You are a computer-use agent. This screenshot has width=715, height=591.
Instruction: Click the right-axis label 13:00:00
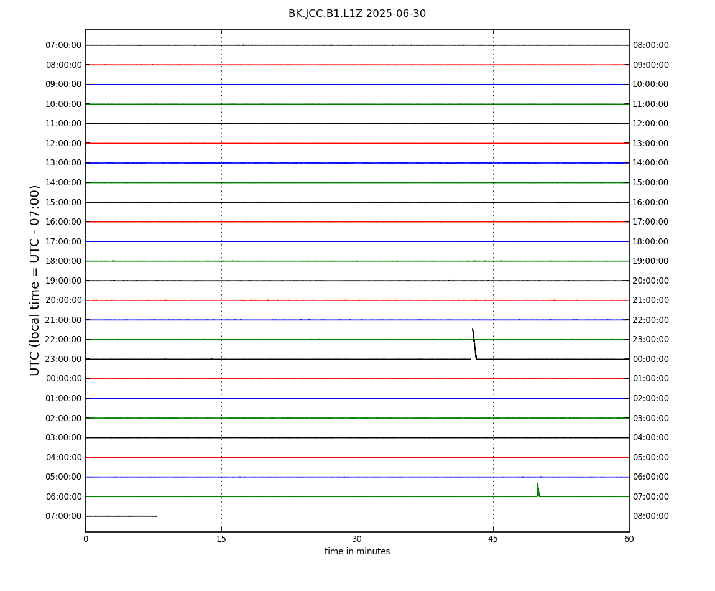point(651,143)
